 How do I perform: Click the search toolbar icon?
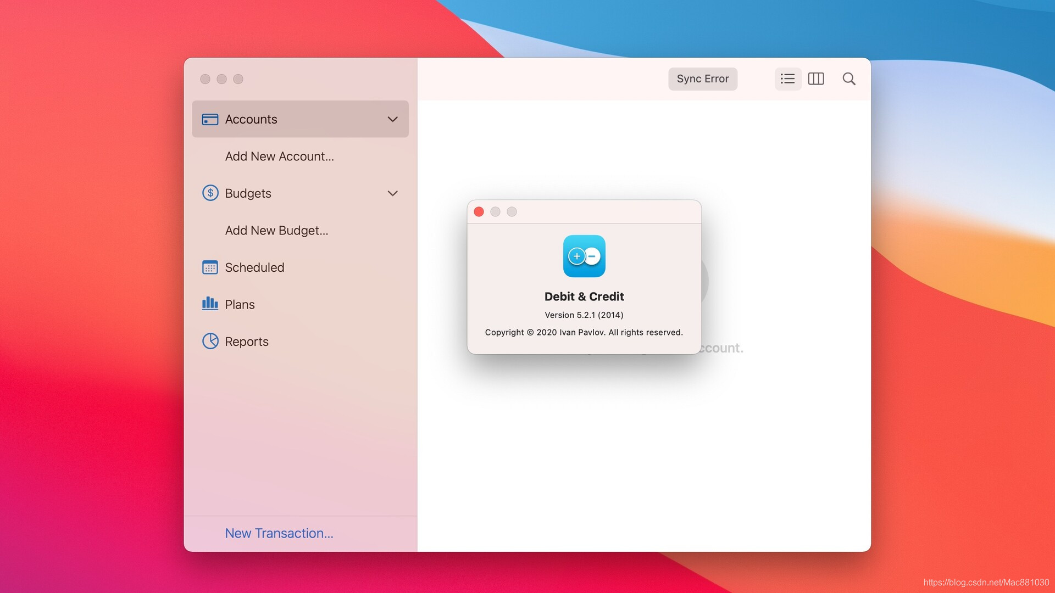848,79
